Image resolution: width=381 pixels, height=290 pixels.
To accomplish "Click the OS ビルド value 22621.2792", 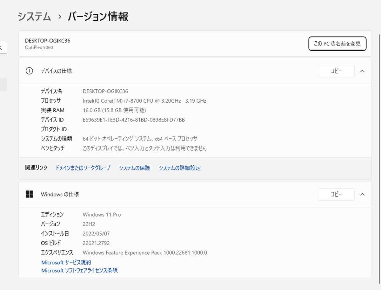I will (x=96, y=243).
